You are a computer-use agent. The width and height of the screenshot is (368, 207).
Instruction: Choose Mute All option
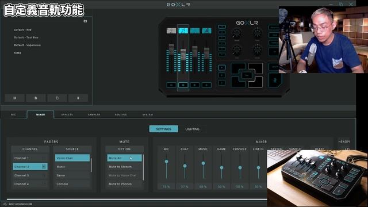[125, 158]
